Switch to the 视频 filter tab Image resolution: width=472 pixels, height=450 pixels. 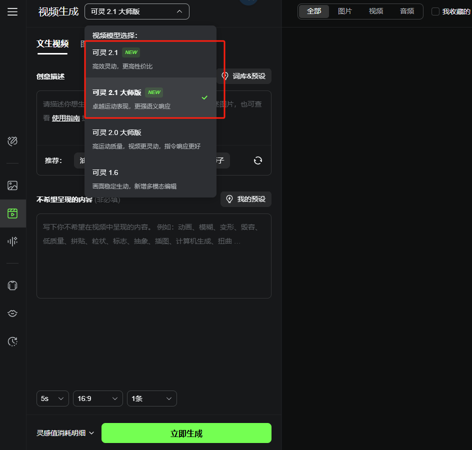(x=375, y=11)
